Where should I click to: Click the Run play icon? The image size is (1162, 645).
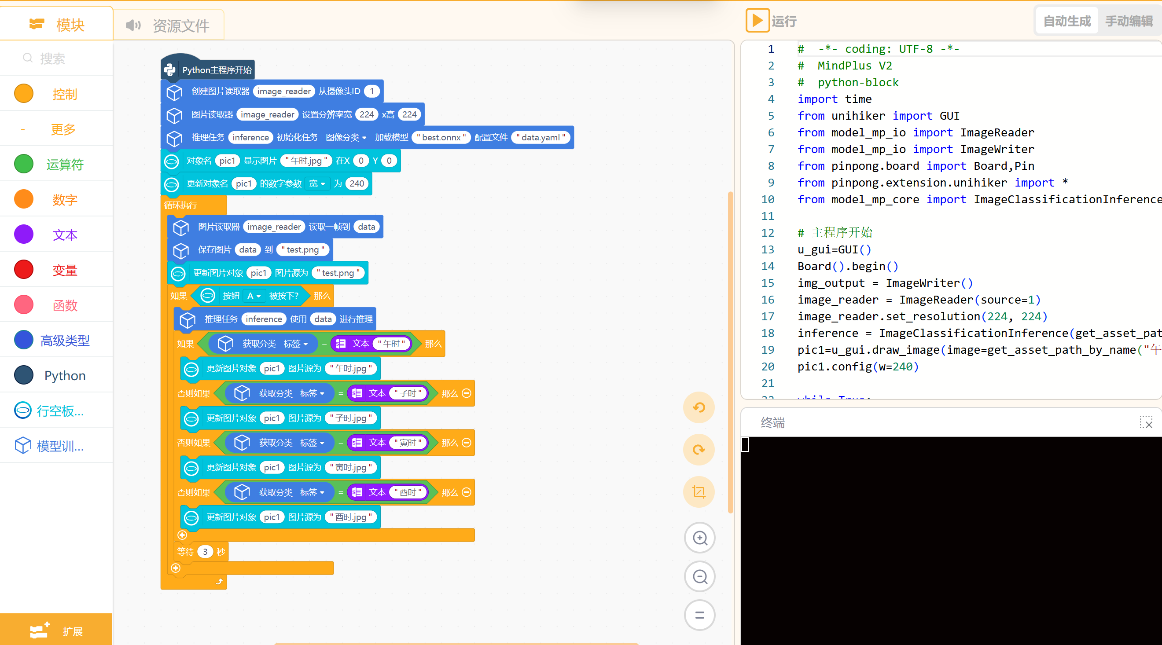(x=758, y=21)
